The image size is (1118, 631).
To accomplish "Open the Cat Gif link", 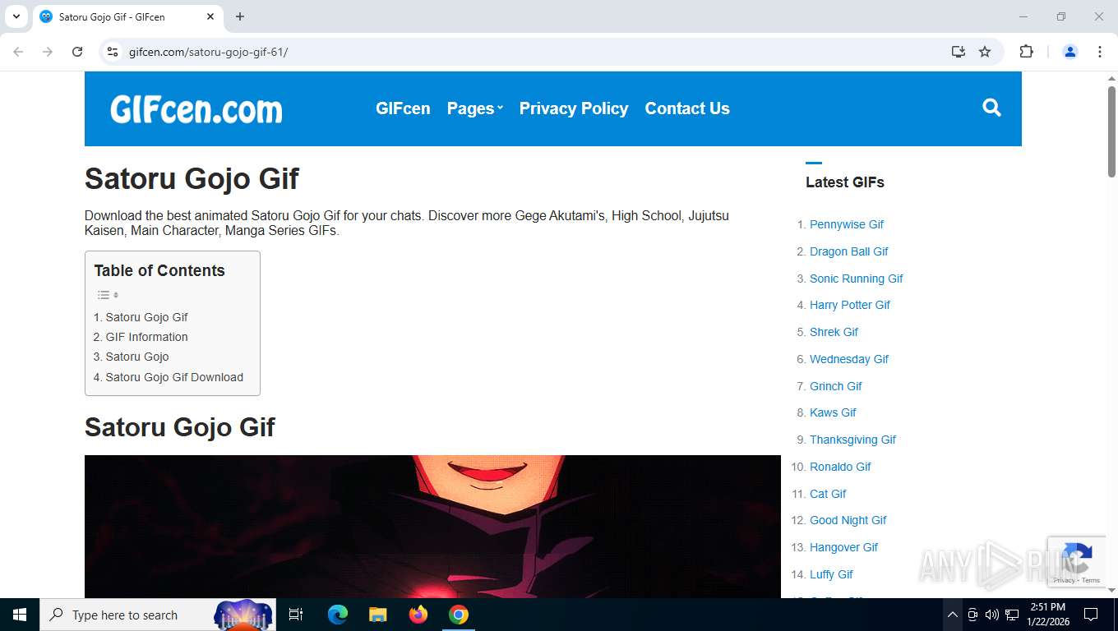I will coord(828,494).
